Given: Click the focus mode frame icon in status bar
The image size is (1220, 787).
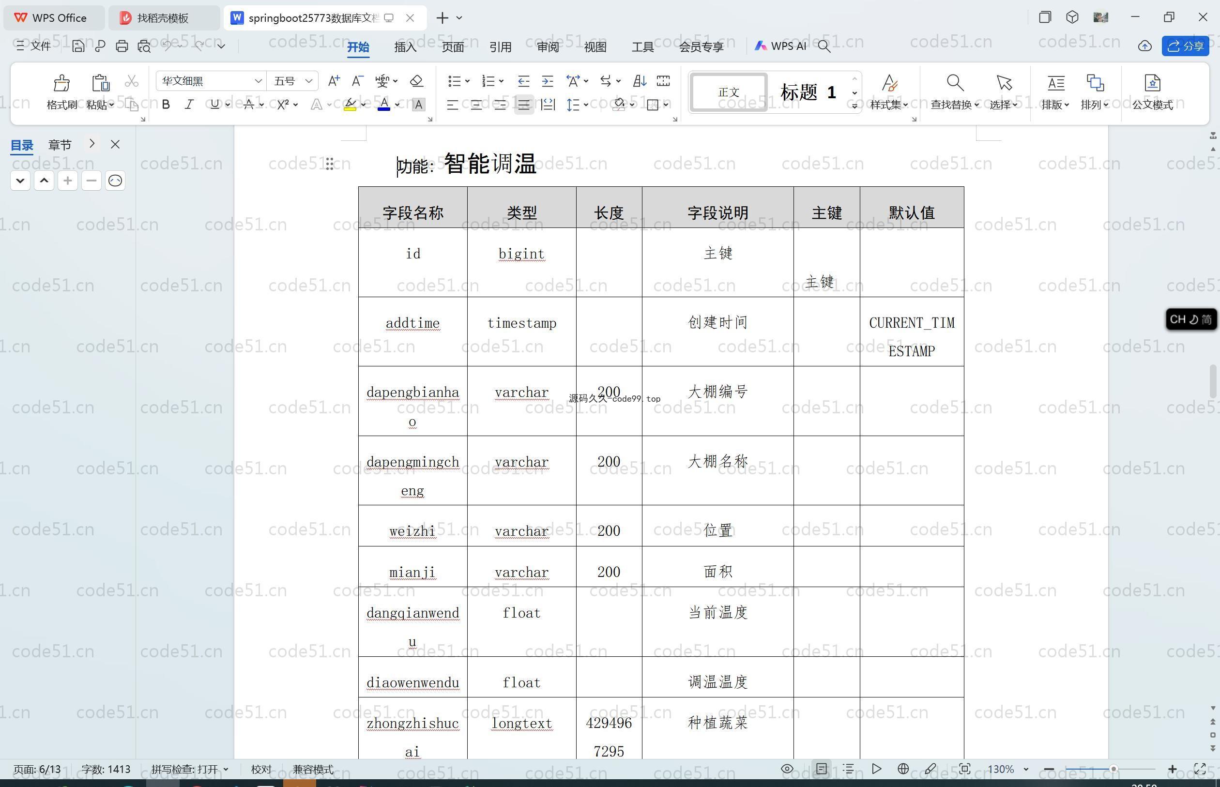Looking at the screenshot, I should pos(964,769).
